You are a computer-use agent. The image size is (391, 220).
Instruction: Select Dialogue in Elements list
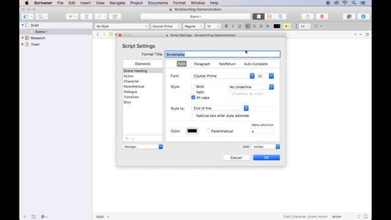pos(142,92)
